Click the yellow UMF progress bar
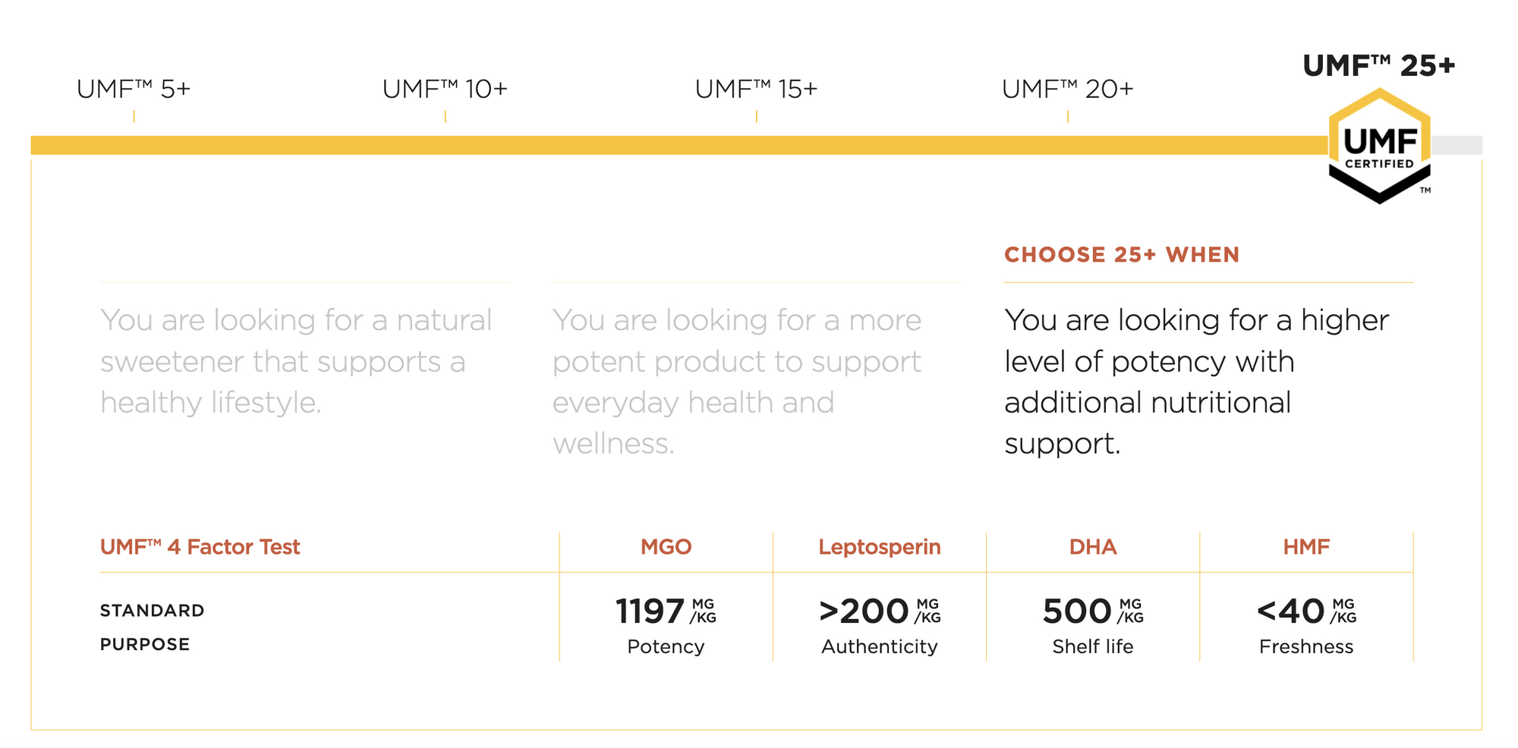This screenshot has height=748, width=1518. coord(679,145)
